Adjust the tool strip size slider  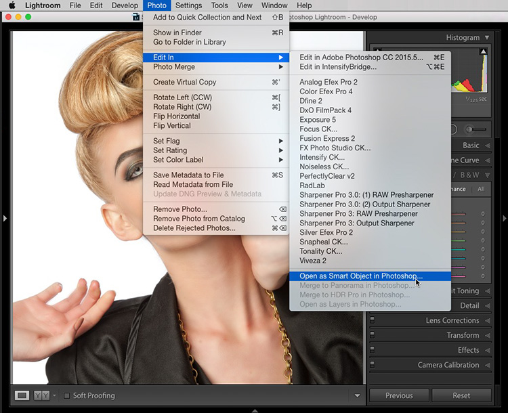click(x=475, y=129)
